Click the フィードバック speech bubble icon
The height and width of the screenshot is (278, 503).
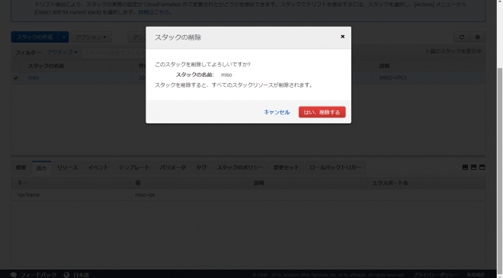coord(14,275)
